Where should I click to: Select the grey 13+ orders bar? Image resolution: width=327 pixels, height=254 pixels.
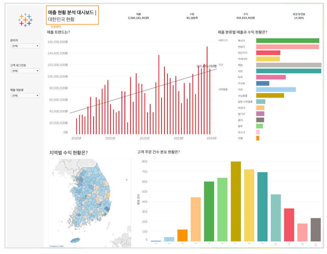315,230
